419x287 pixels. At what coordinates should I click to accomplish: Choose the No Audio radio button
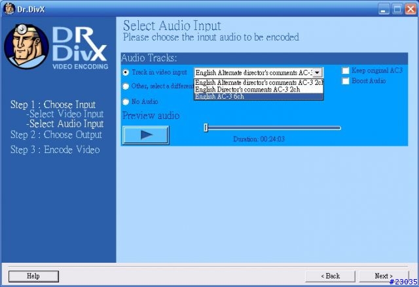tap(126, 101)
